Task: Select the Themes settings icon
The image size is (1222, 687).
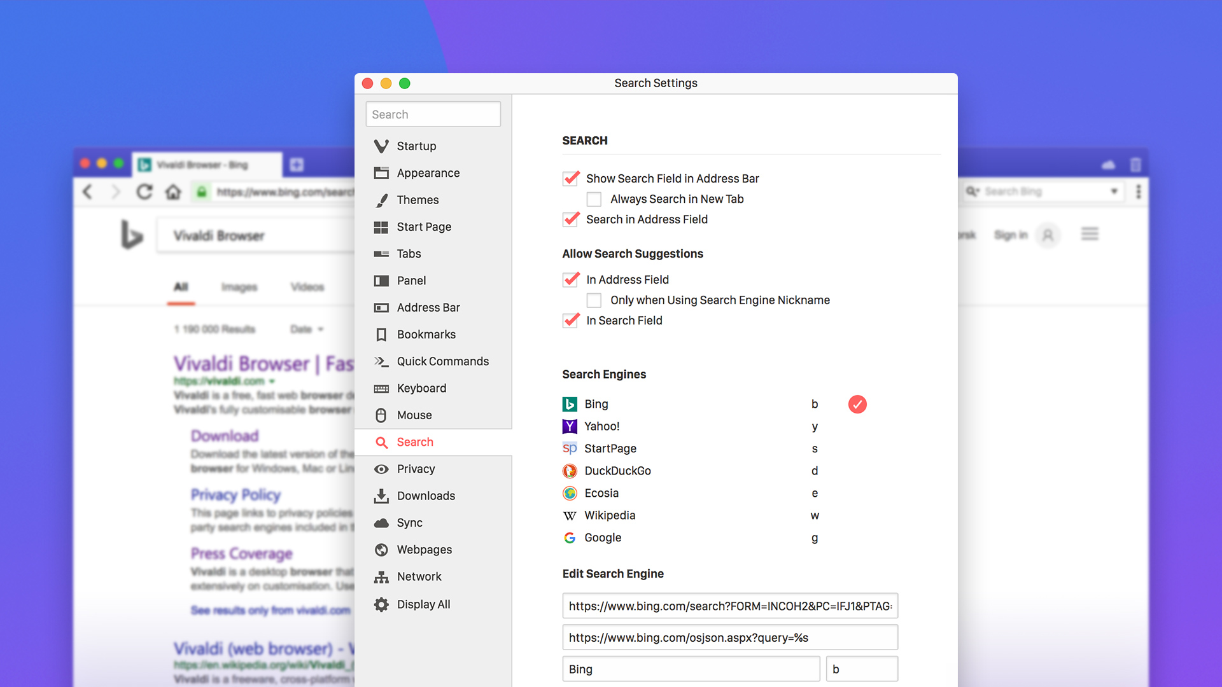Action: 381,200
